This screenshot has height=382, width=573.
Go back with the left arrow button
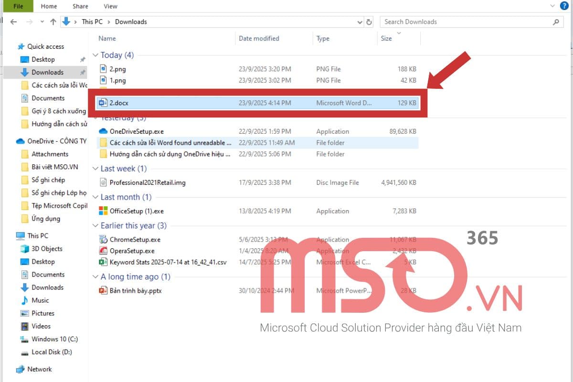click(13, 21)
